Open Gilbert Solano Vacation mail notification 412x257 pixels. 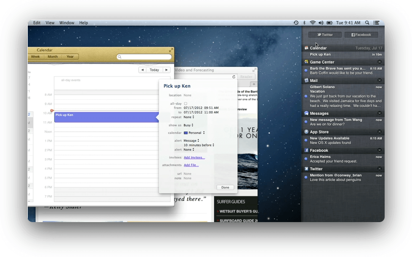pos(343,96)
